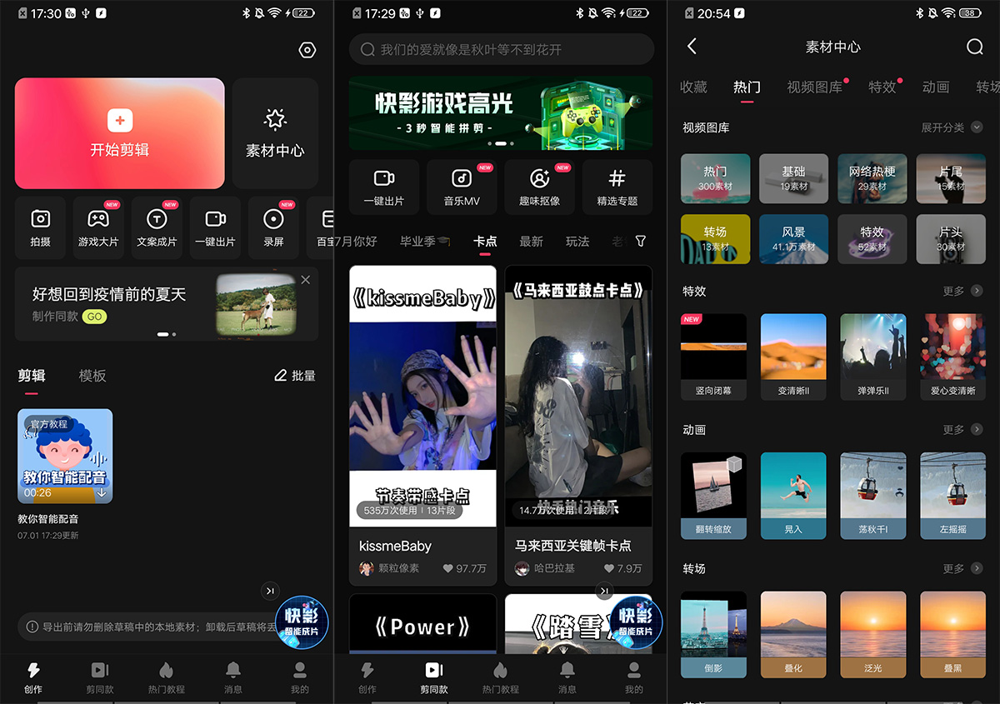This screenshot has height=704, width=1000.
Task: Expand 更多 next to 转场 section
Action: (962, 568)
